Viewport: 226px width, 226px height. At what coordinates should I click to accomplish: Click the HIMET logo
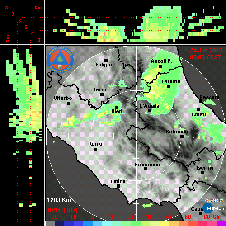pos(214,208)
